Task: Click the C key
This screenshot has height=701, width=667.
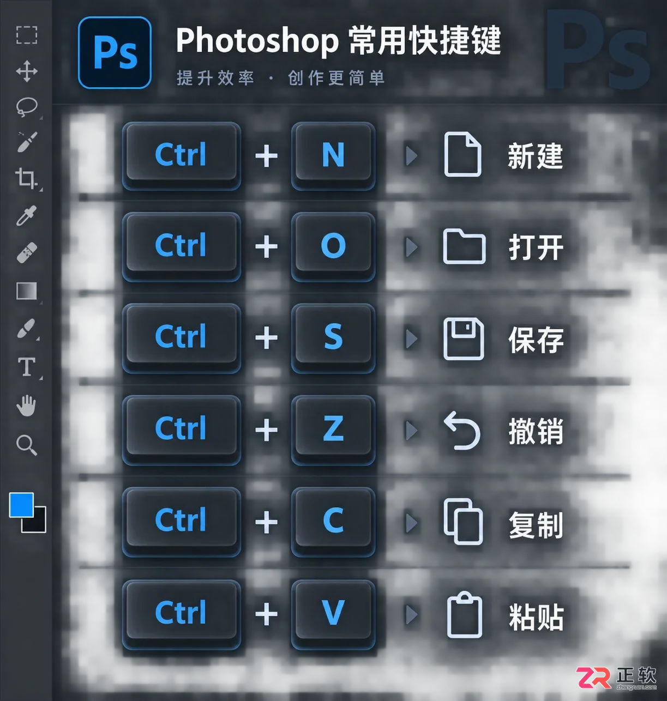Action: 333,522
